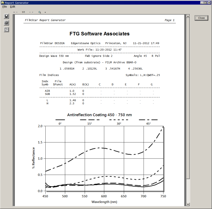Open the Edit menu
Image resolution: width=212 pixels, height=209 pixels.
13,7
